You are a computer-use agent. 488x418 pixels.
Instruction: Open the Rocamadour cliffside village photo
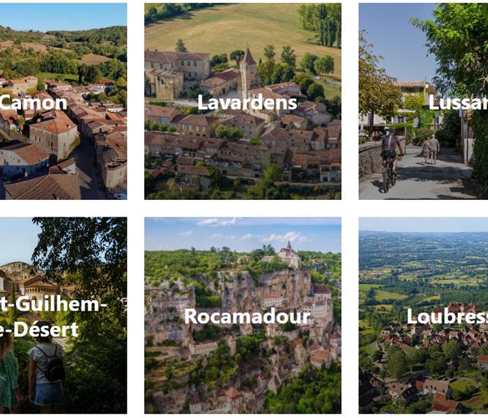243,316
